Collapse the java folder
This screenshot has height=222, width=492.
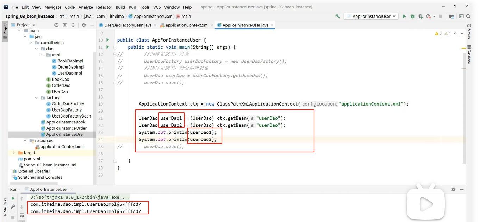25,36
